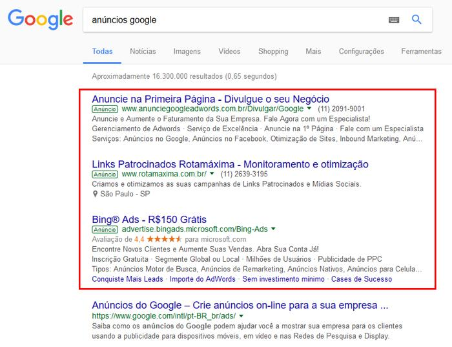Open the Mais menu

(x=313, y=51)
